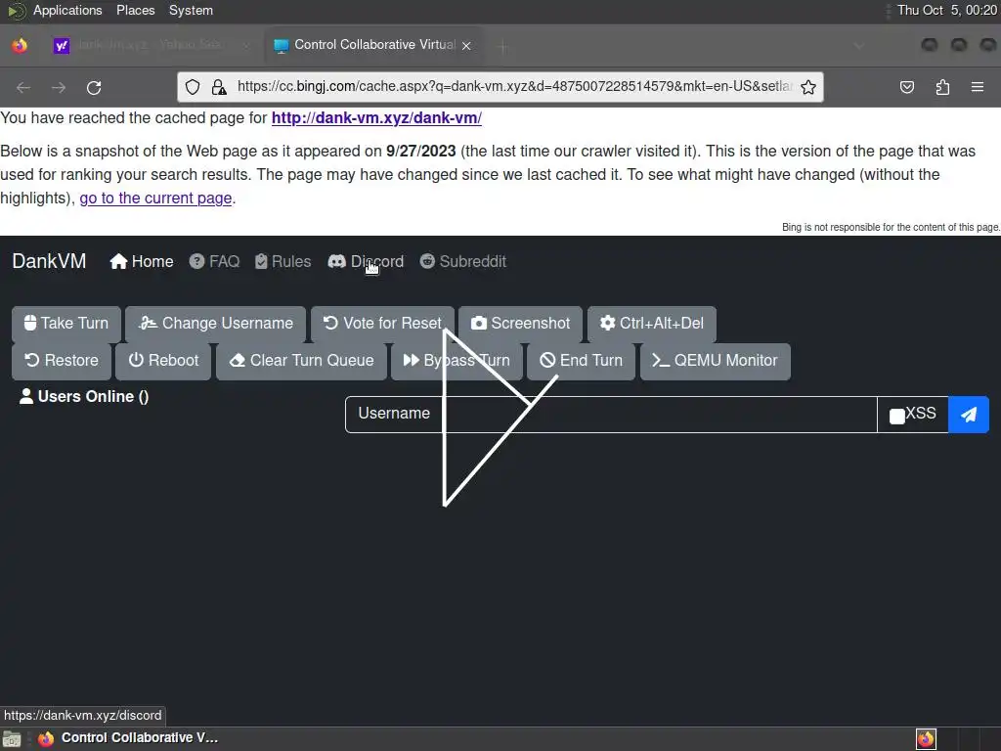The image size is (1001, 751).
Task: Click the question mark icon beside FAQ
Action: (196, 261)
